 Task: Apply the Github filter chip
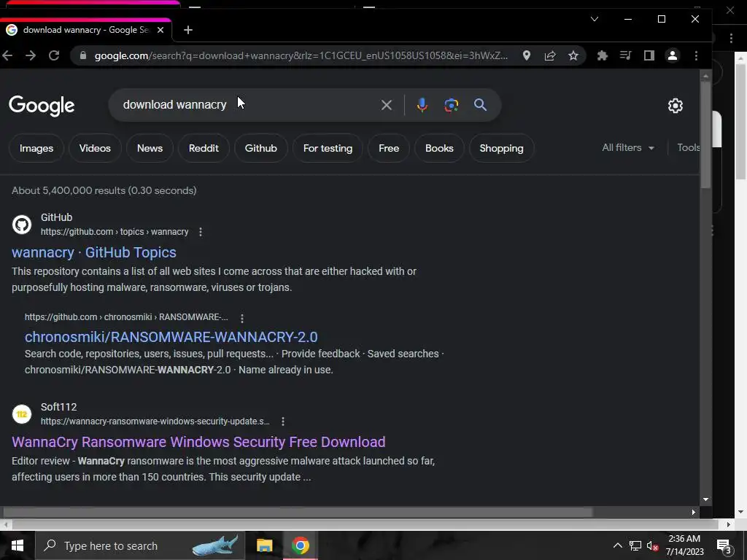click(x=260, y=148)
